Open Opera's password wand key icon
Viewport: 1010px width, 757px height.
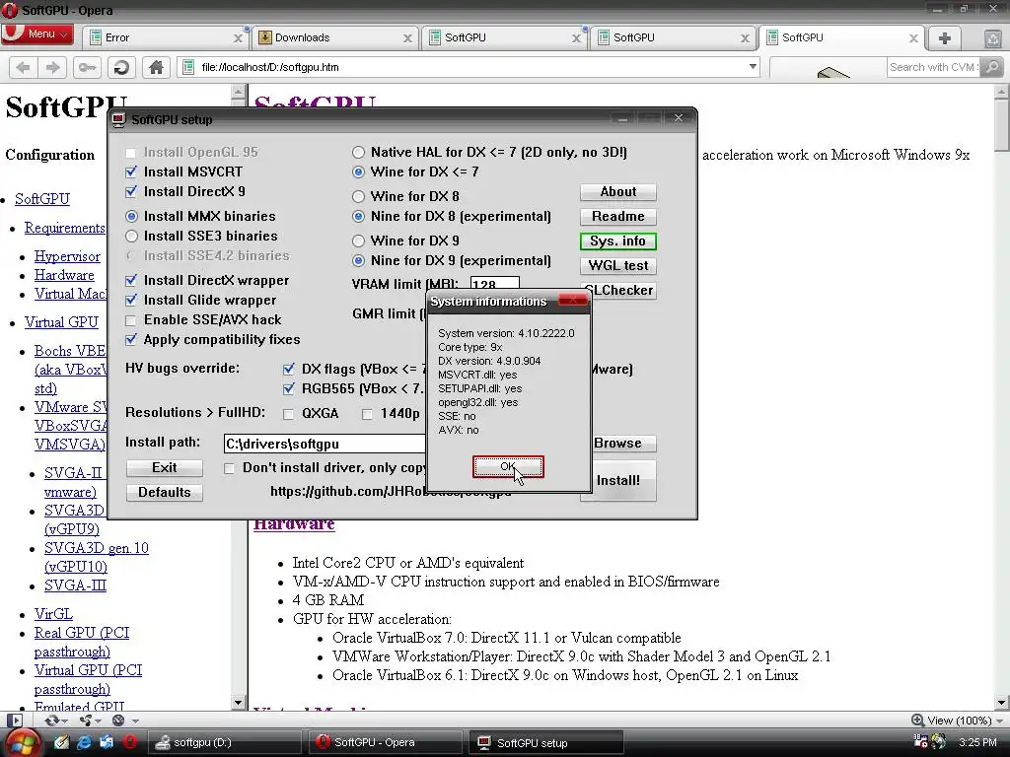tap(87, 67)
